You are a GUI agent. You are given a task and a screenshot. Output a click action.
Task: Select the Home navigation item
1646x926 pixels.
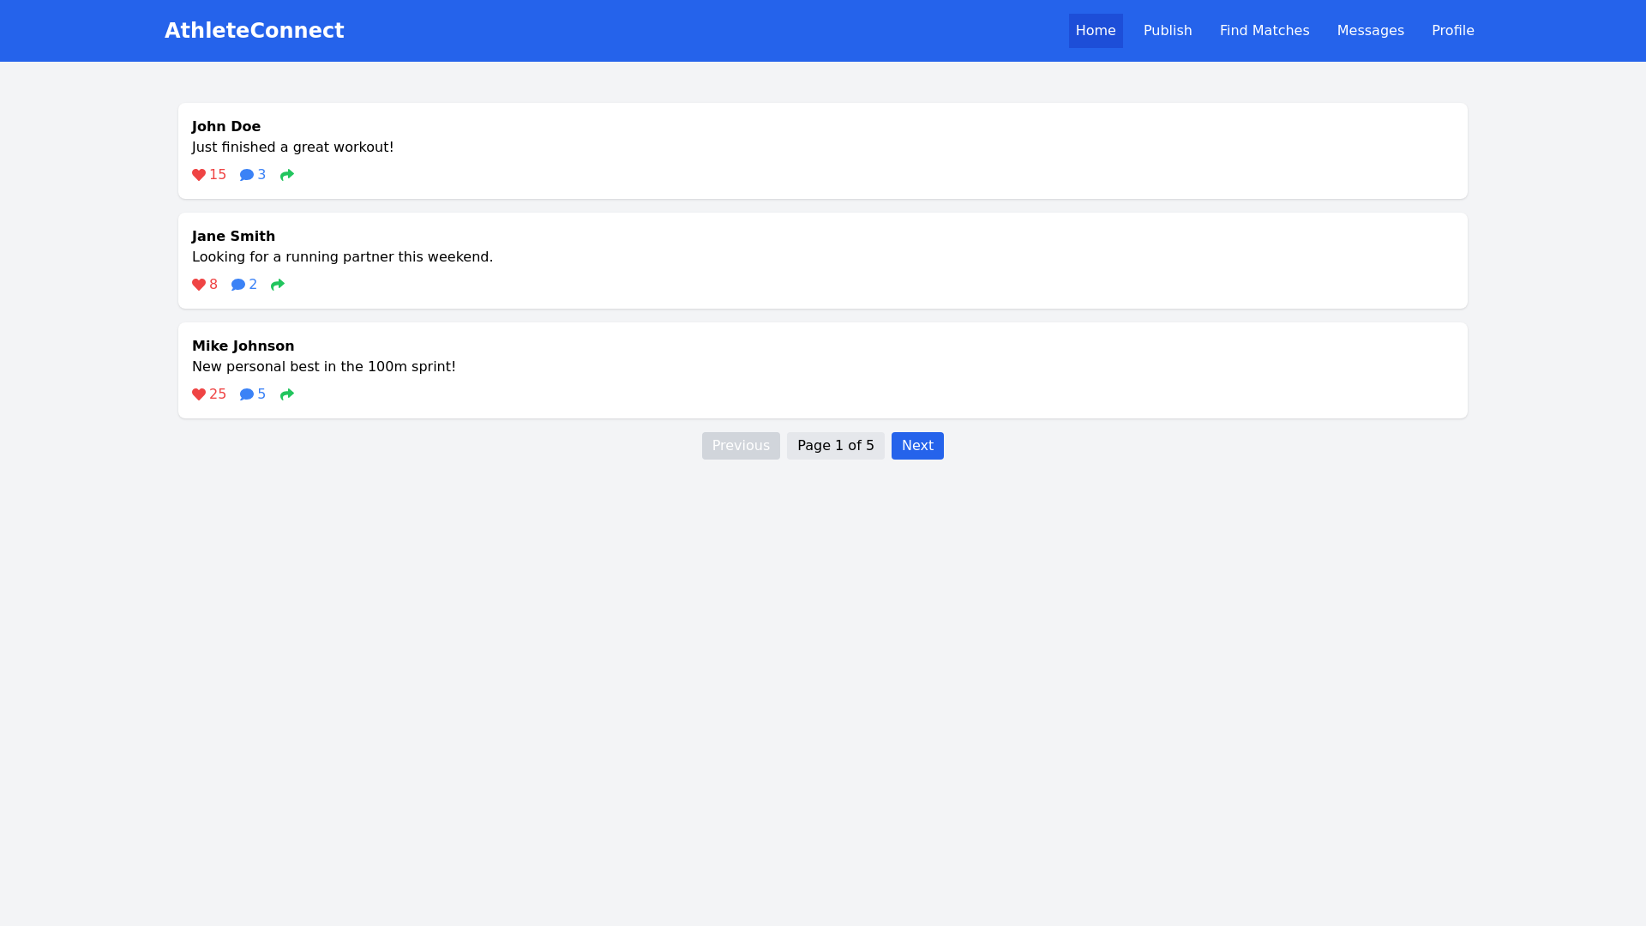pyautogui.click(x=1096, y=30)
